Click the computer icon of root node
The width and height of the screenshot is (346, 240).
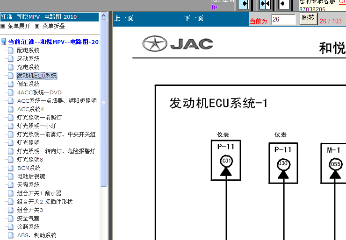click(x=4, y=42)
